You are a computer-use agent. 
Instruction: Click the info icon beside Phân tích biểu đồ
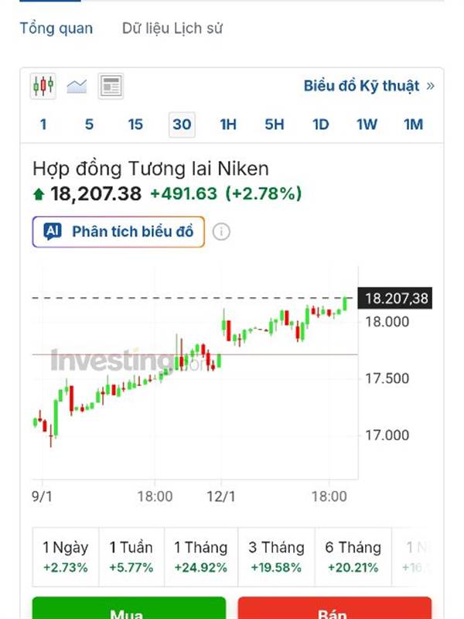(x=221, y=231)
